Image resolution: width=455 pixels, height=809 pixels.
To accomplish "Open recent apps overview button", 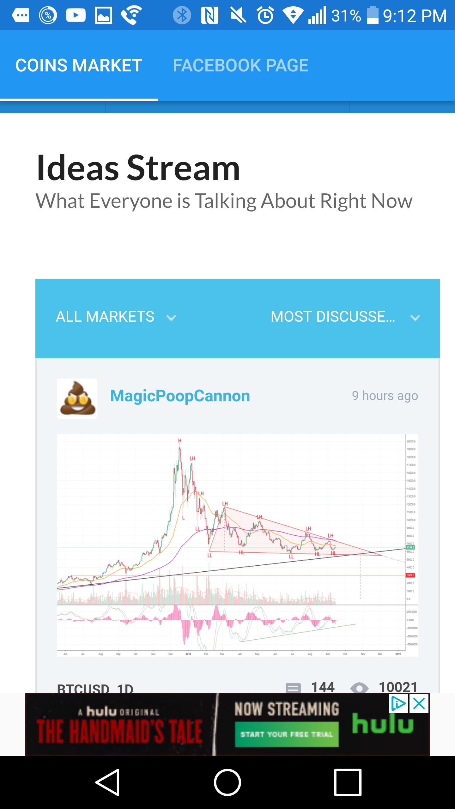I will coord(348,782).
